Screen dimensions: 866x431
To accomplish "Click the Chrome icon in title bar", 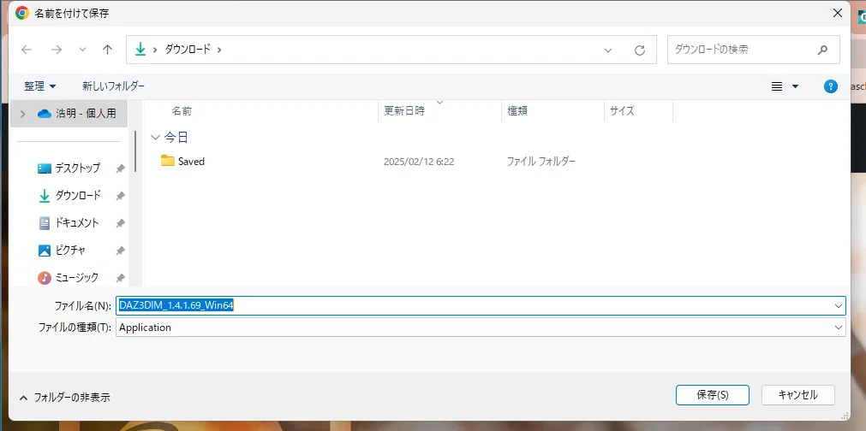I will coord(22,13).
